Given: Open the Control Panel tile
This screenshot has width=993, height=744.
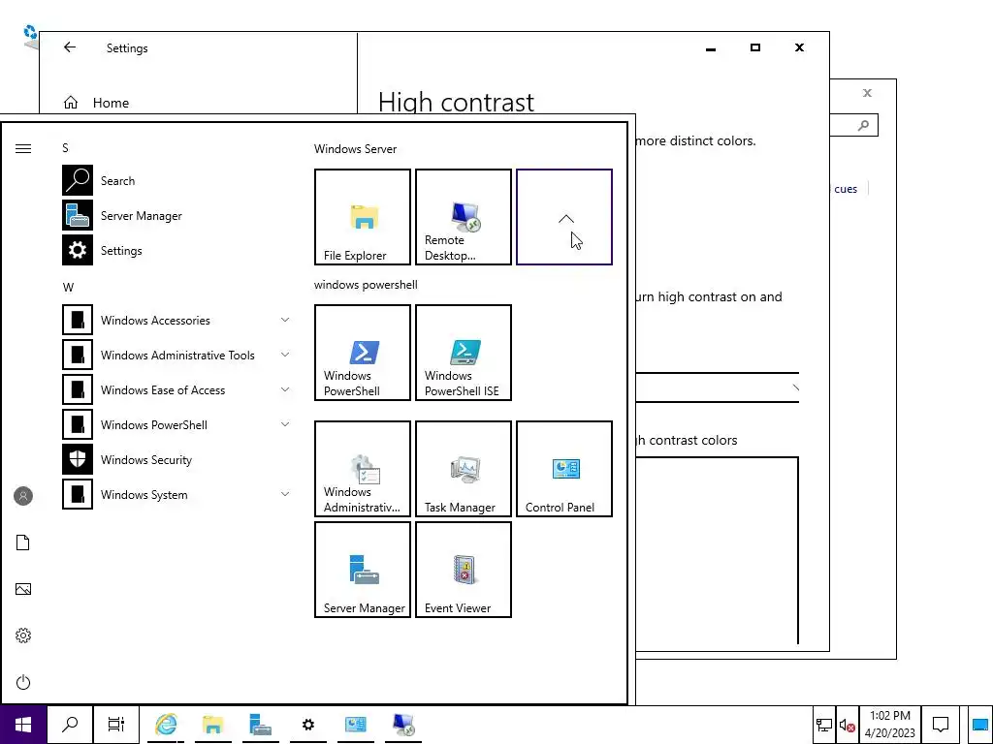Looking at the screenshot, I should (564, 469).
